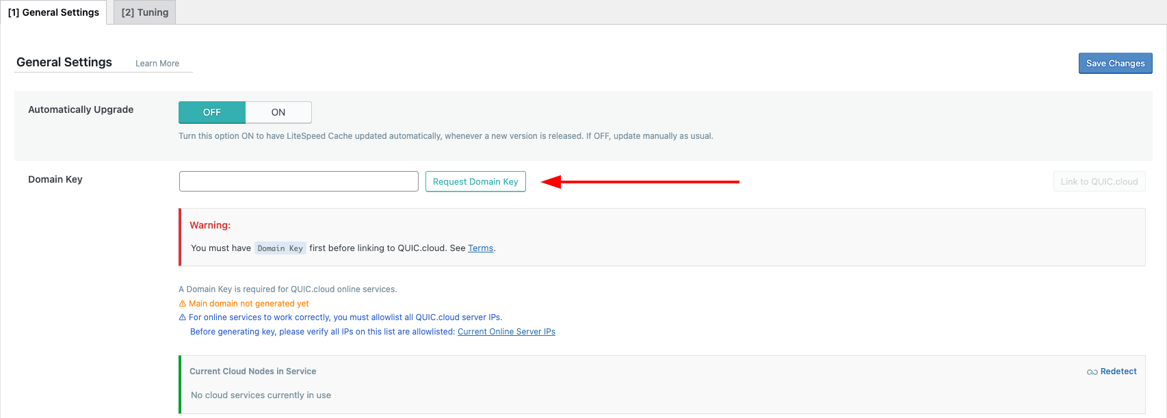The height and width of the screenshot is (418, 1167).
Task: Open the Current Online Server IPs link
Action: click(x=506, y=332)
